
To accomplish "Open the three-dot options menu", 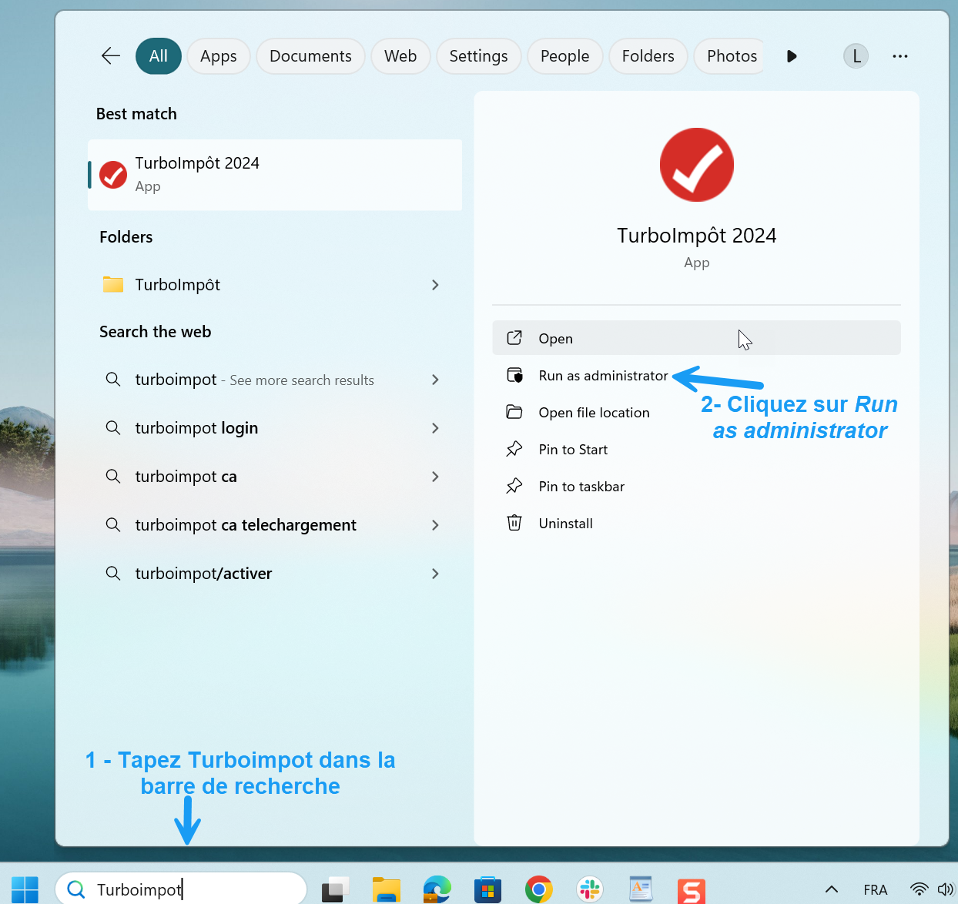I will point(899,56).
